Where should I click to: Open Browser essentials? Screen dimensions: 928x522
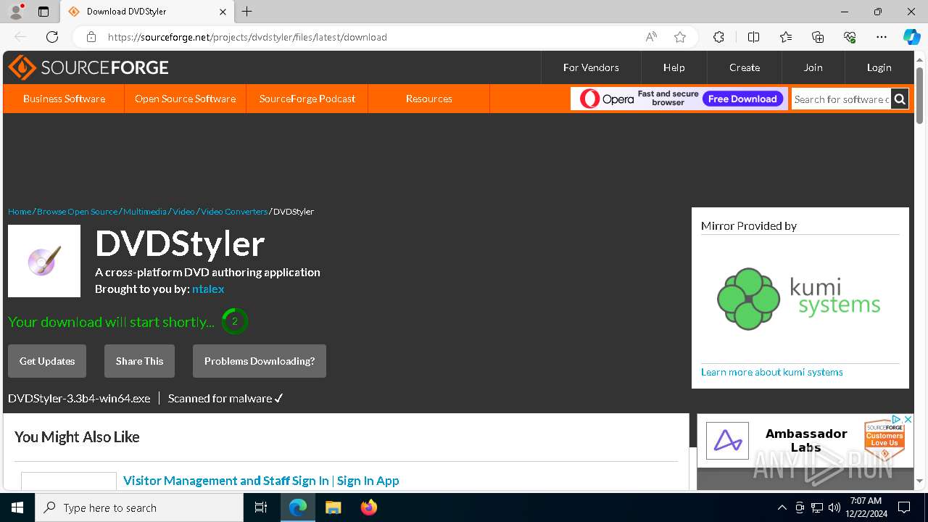pos(850,37)
